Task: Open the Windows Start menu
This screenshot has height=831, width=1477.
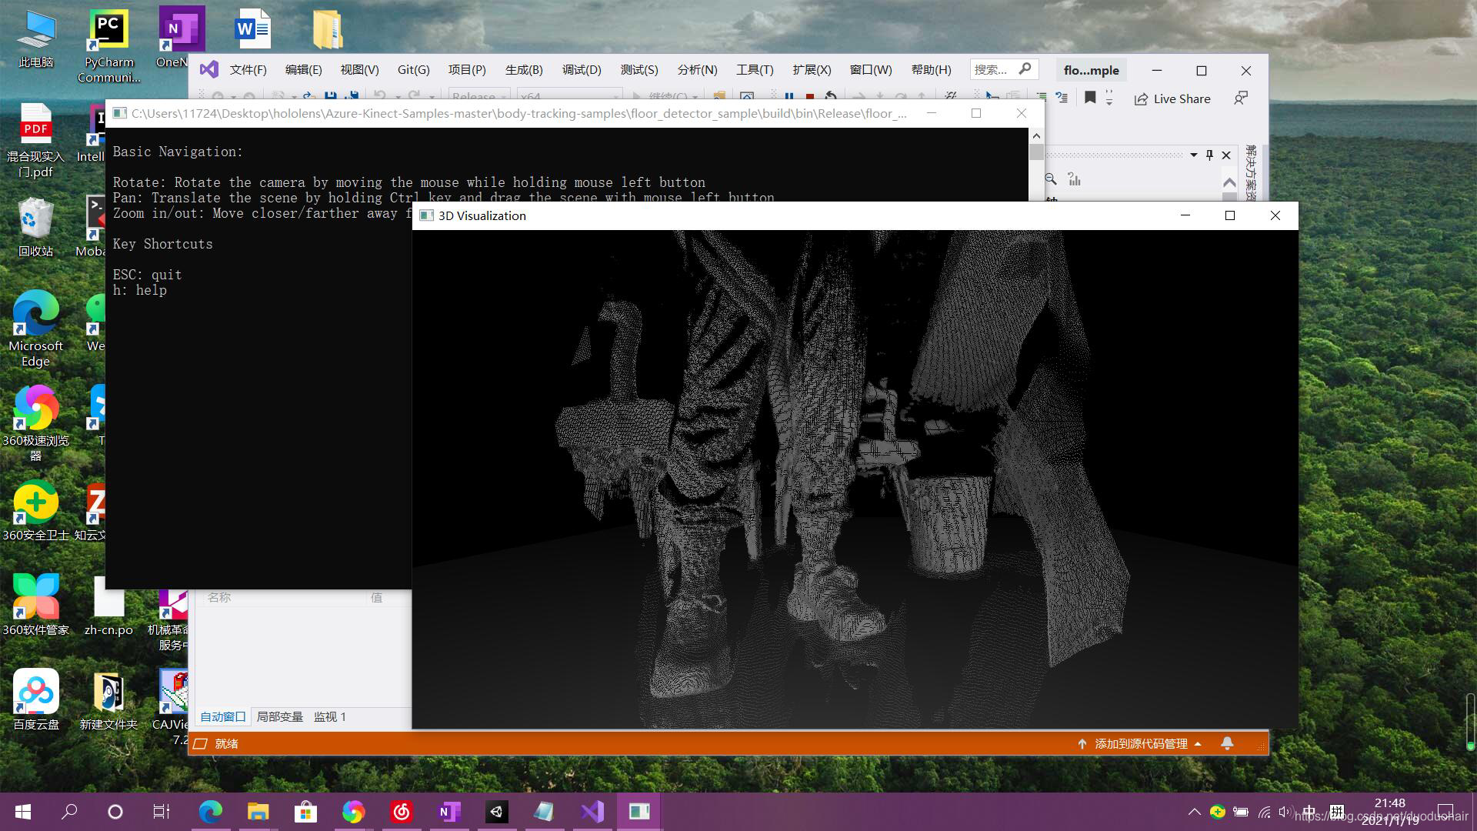Action: point(23,812)
